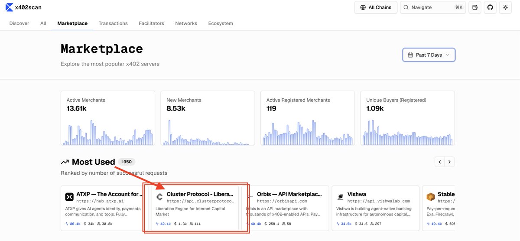Image resolution: width=520 pixels, height=241 pixels.
Task: Open the Facilitators tab
Action: point(152,23)
